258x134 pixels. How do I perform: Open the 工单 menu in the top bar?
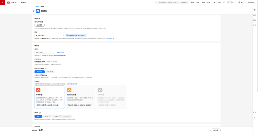coord(219,3)
